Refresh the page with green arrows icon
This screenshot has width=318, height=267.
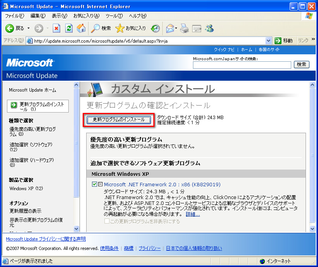(x=69, y=28)
